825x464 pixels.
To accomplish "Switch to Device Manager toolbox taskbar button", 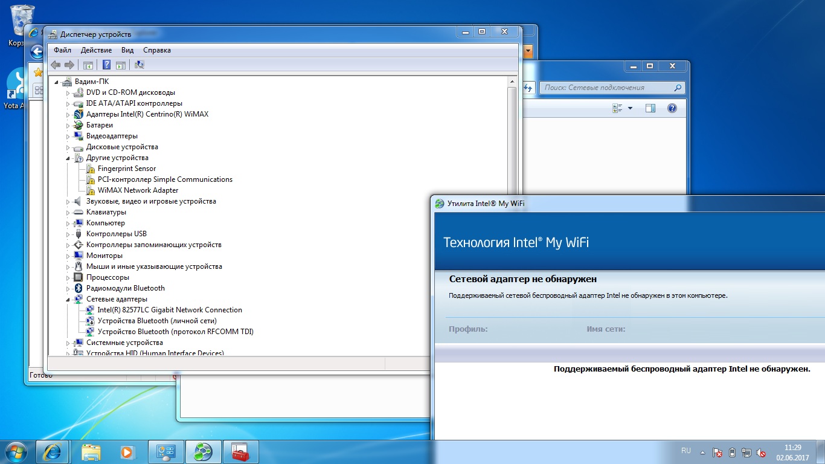I will pyautogui.click(x=240, y=452).
